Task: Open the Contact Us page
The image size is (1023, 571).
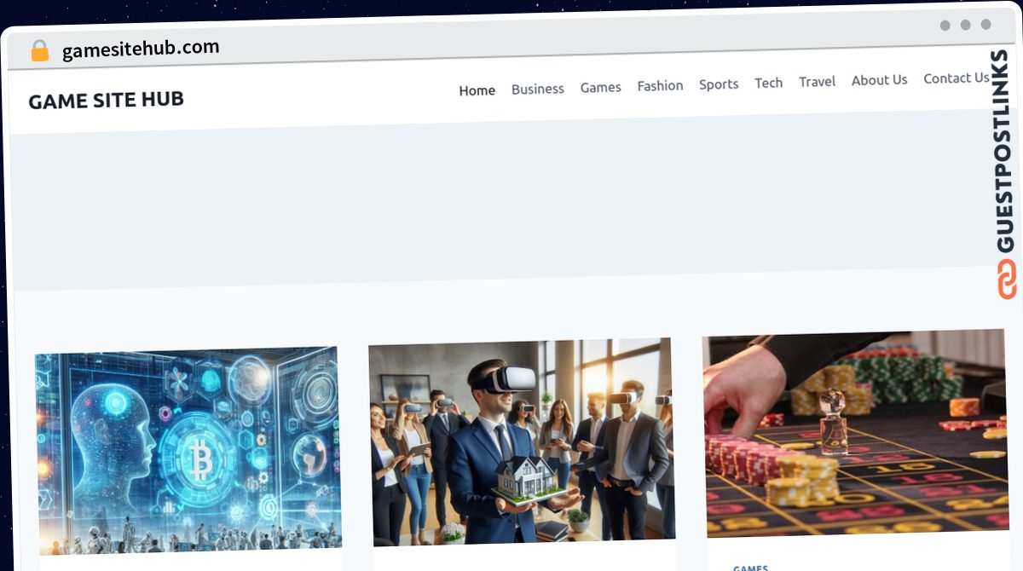Action: 957,78
